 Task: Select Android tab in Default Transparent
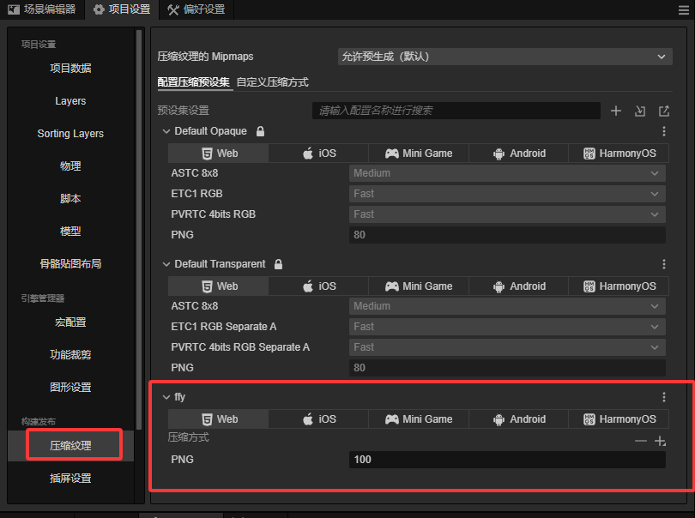(518, 286)
